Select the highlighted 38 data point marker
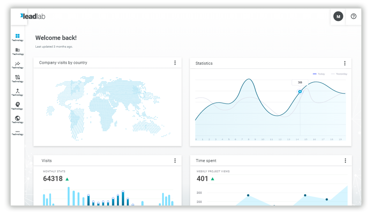Viewport: 372px width, 214px height. tap(300, 92)
